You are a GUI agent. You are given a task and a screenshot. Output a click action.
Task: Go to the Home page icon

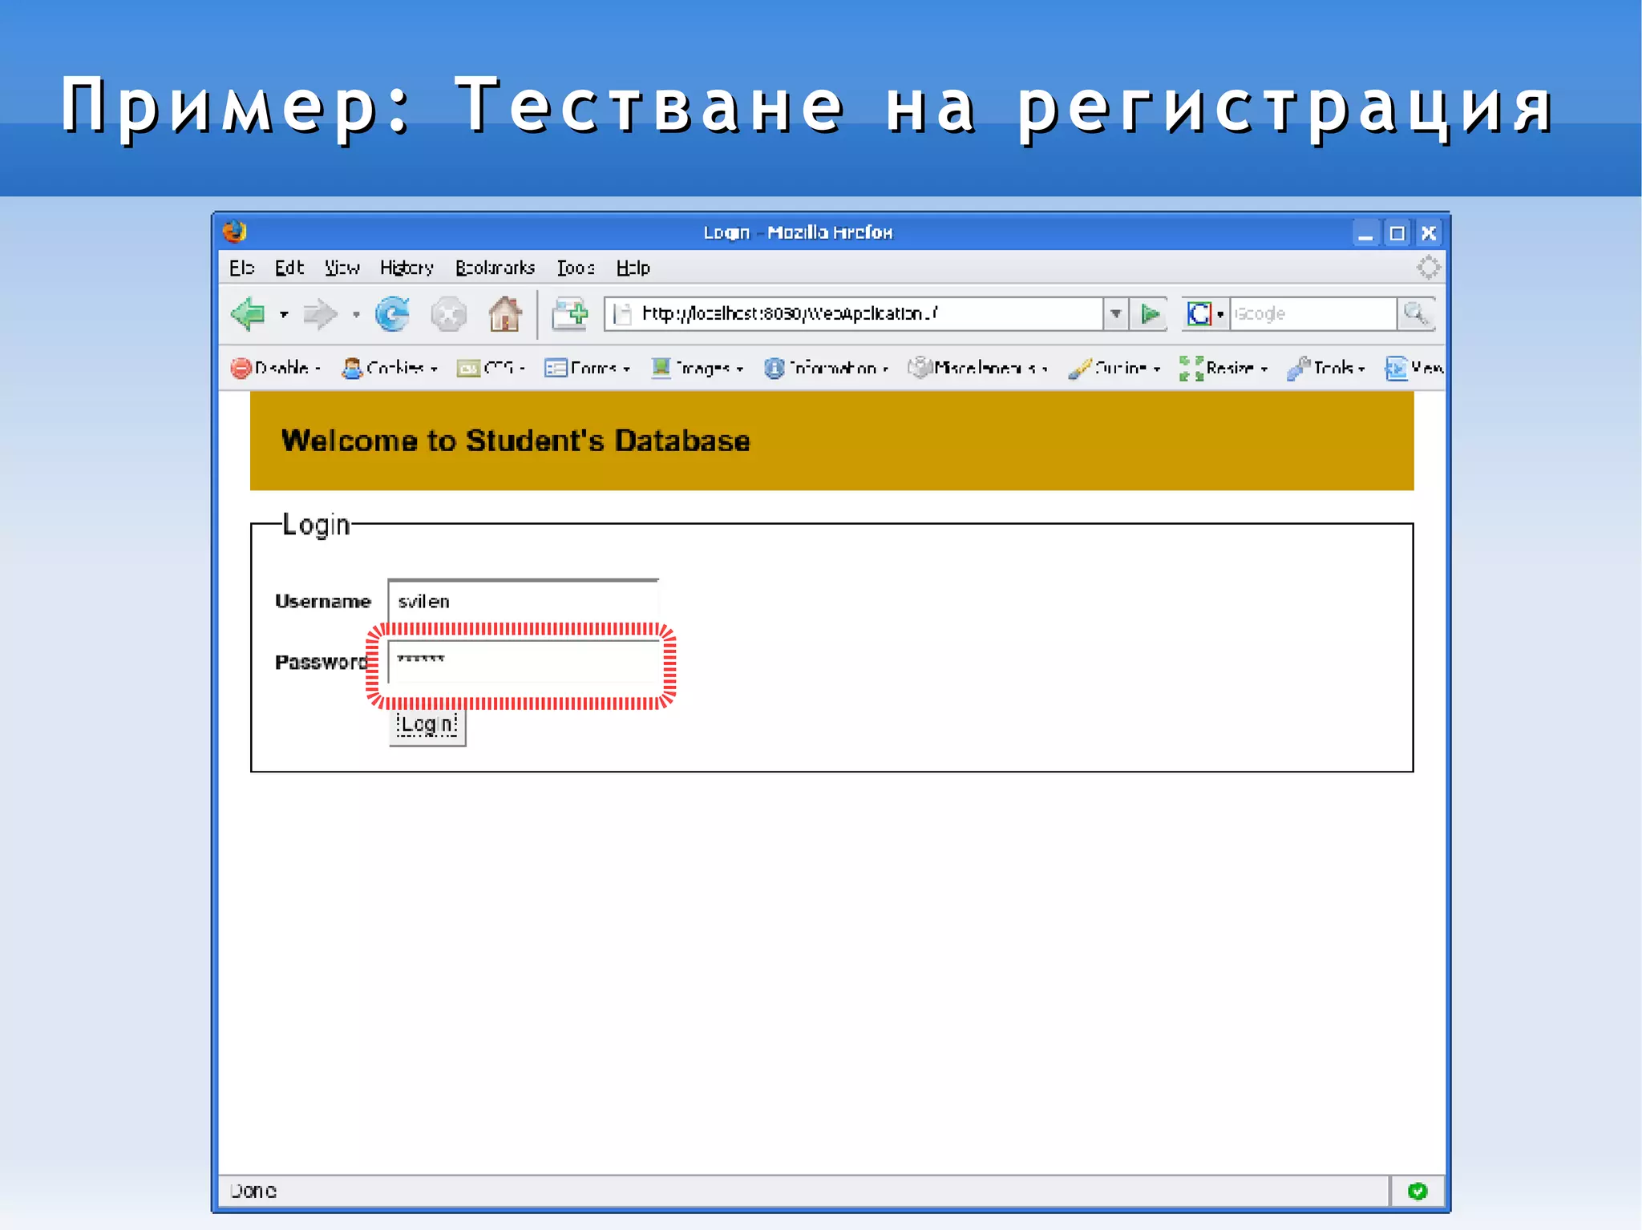click(x=505, y=313)
